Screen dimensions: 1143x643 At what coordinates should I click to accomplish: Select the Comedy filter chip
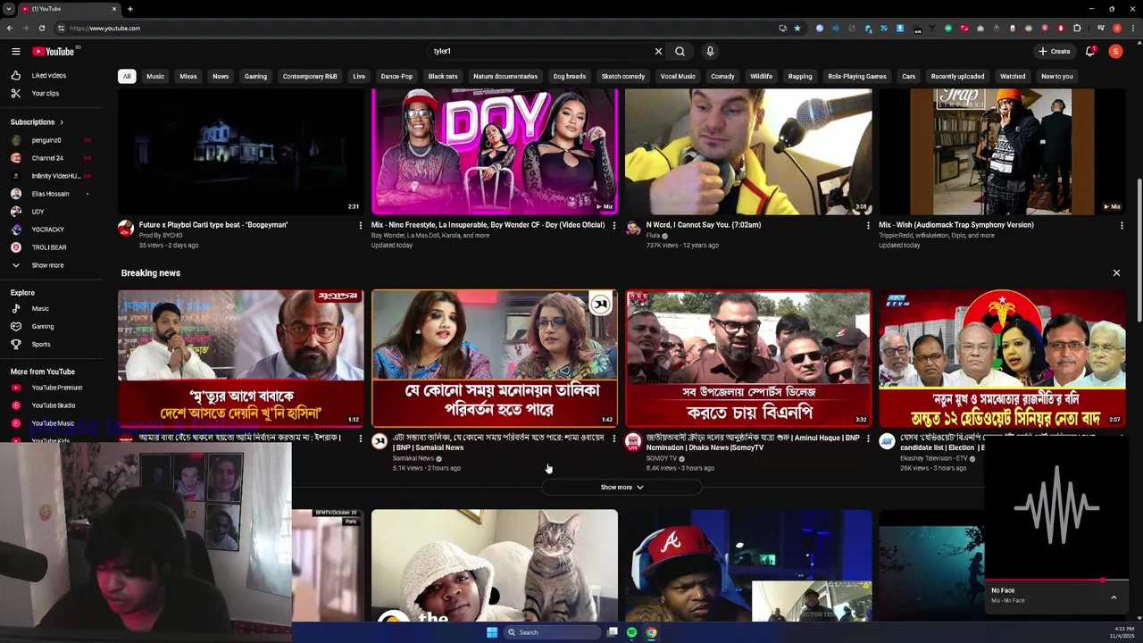pos(722,77)
